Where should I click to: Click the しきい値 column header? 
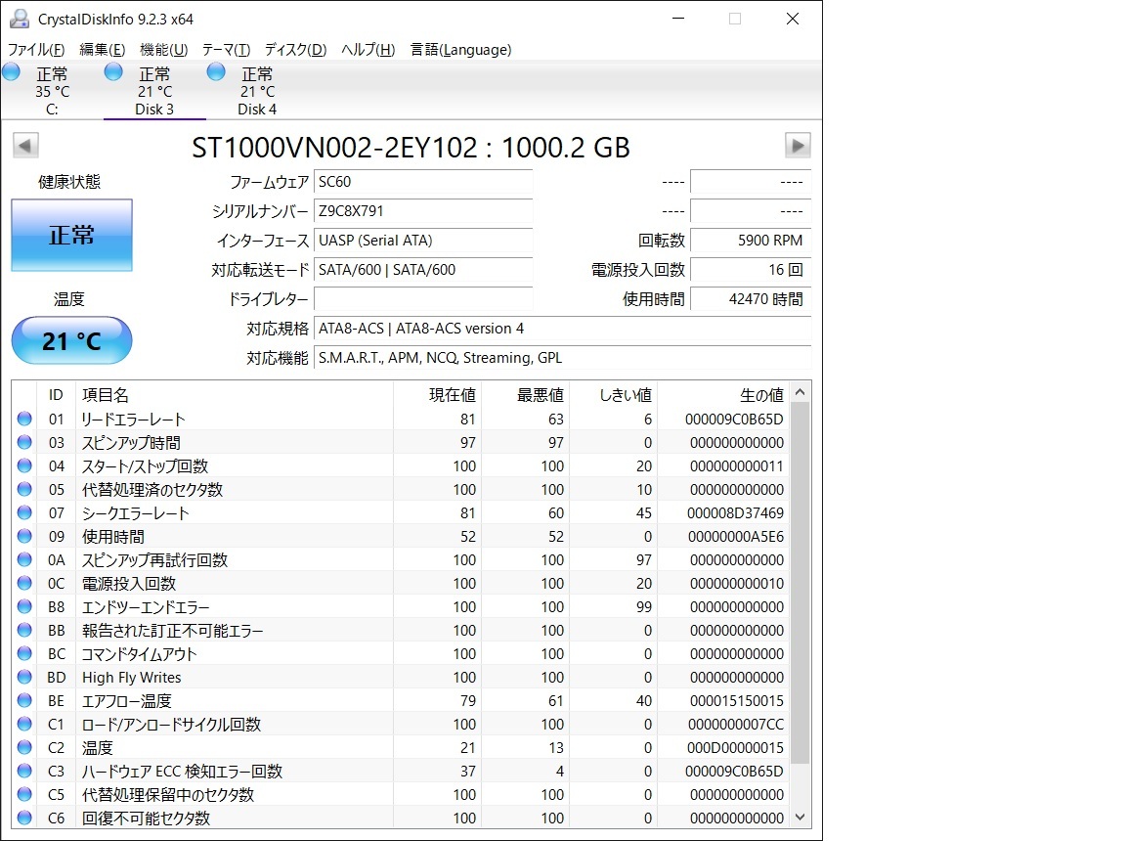click(613, 395)
